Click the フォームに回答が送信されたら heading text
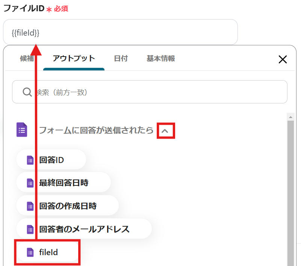Viewport: 301px width, 266px height. click(x=96, y=130)
